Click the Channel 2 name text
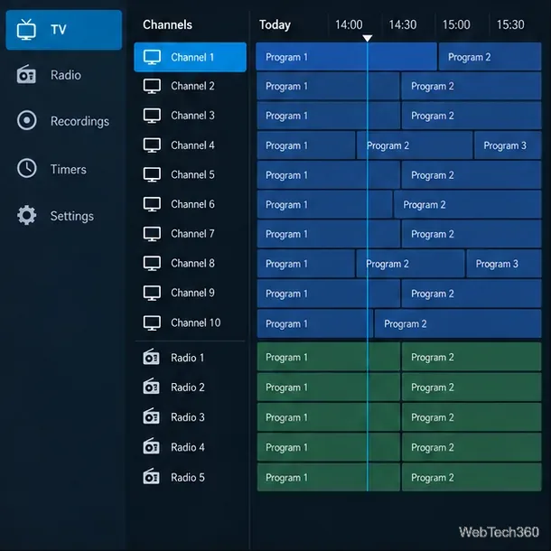This screenshot has height=551, width=551. 192,86
